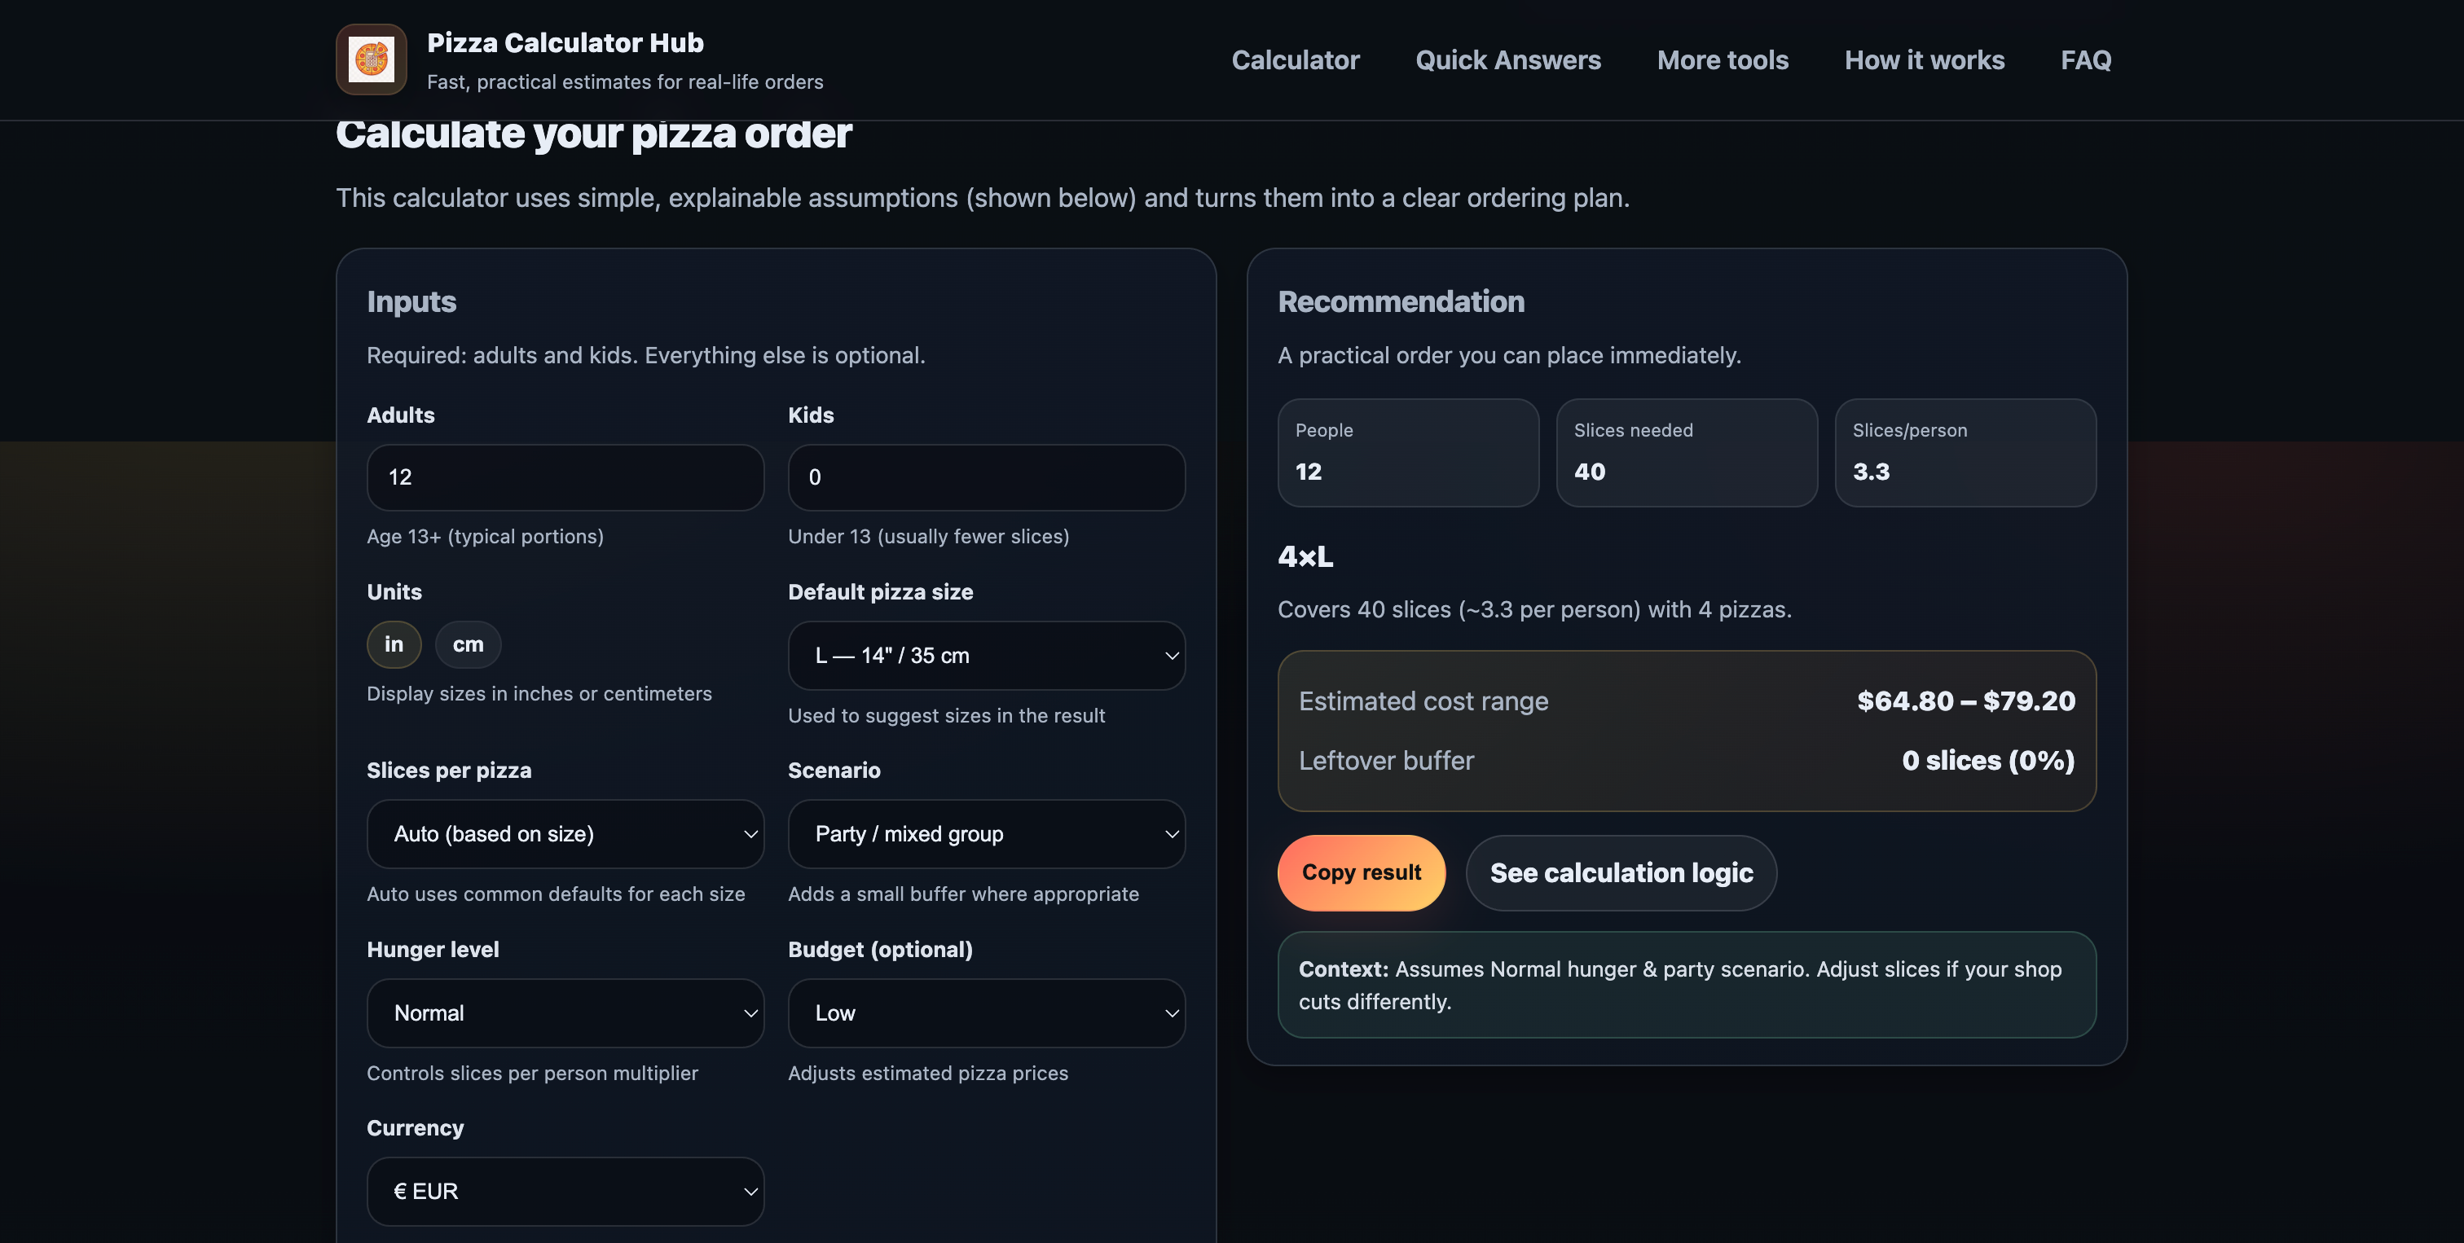The image size is (2464, 1243).
Task: Click the Pizza Calculator Hub logo icon
Action: click(x=371, y=59)
